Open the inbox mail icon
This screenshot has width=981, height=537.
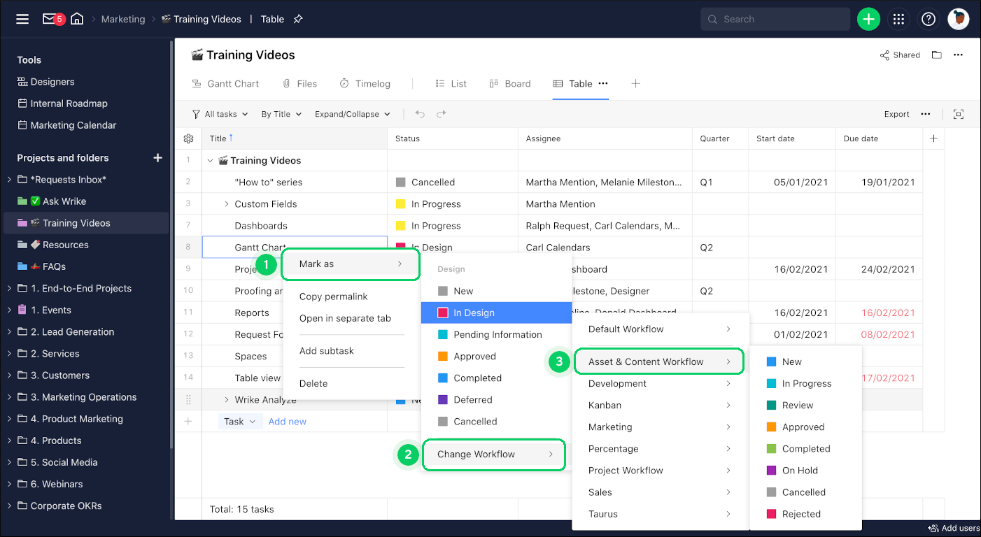pos(49,19)
